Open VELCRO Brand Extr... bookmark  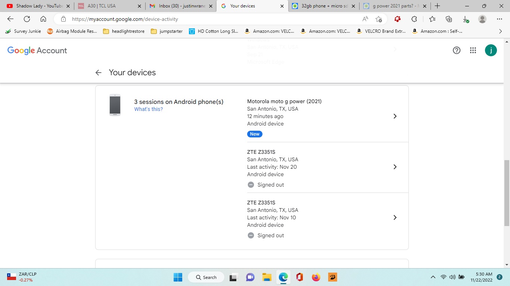[381, 31]
